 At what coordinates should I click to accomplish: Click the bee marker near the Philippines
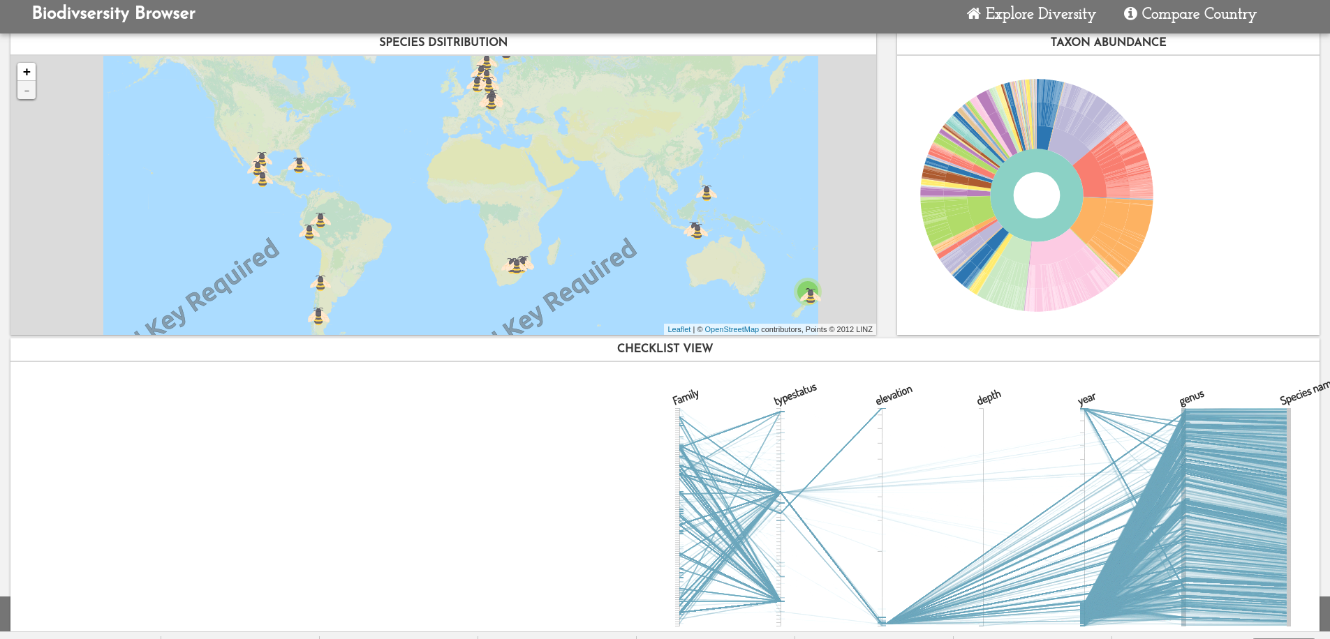[706, 193]
